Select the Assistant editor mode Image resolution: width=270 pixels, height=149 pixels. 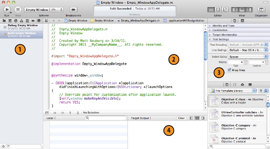click(x=218, y=10)
